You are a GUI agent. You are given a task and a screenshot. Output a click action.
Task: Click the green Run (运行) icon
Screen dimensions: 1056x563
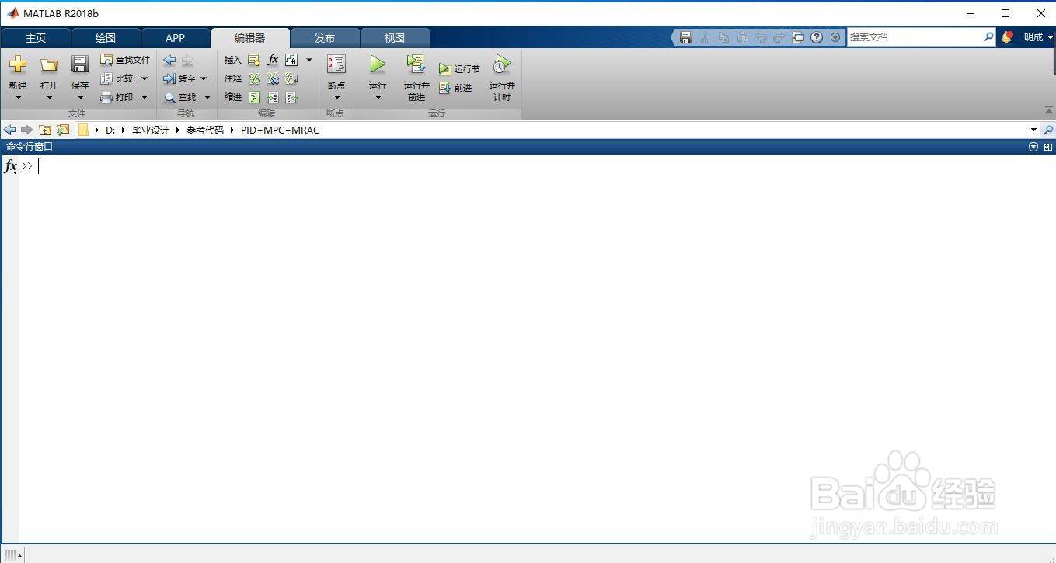point(378,64)
